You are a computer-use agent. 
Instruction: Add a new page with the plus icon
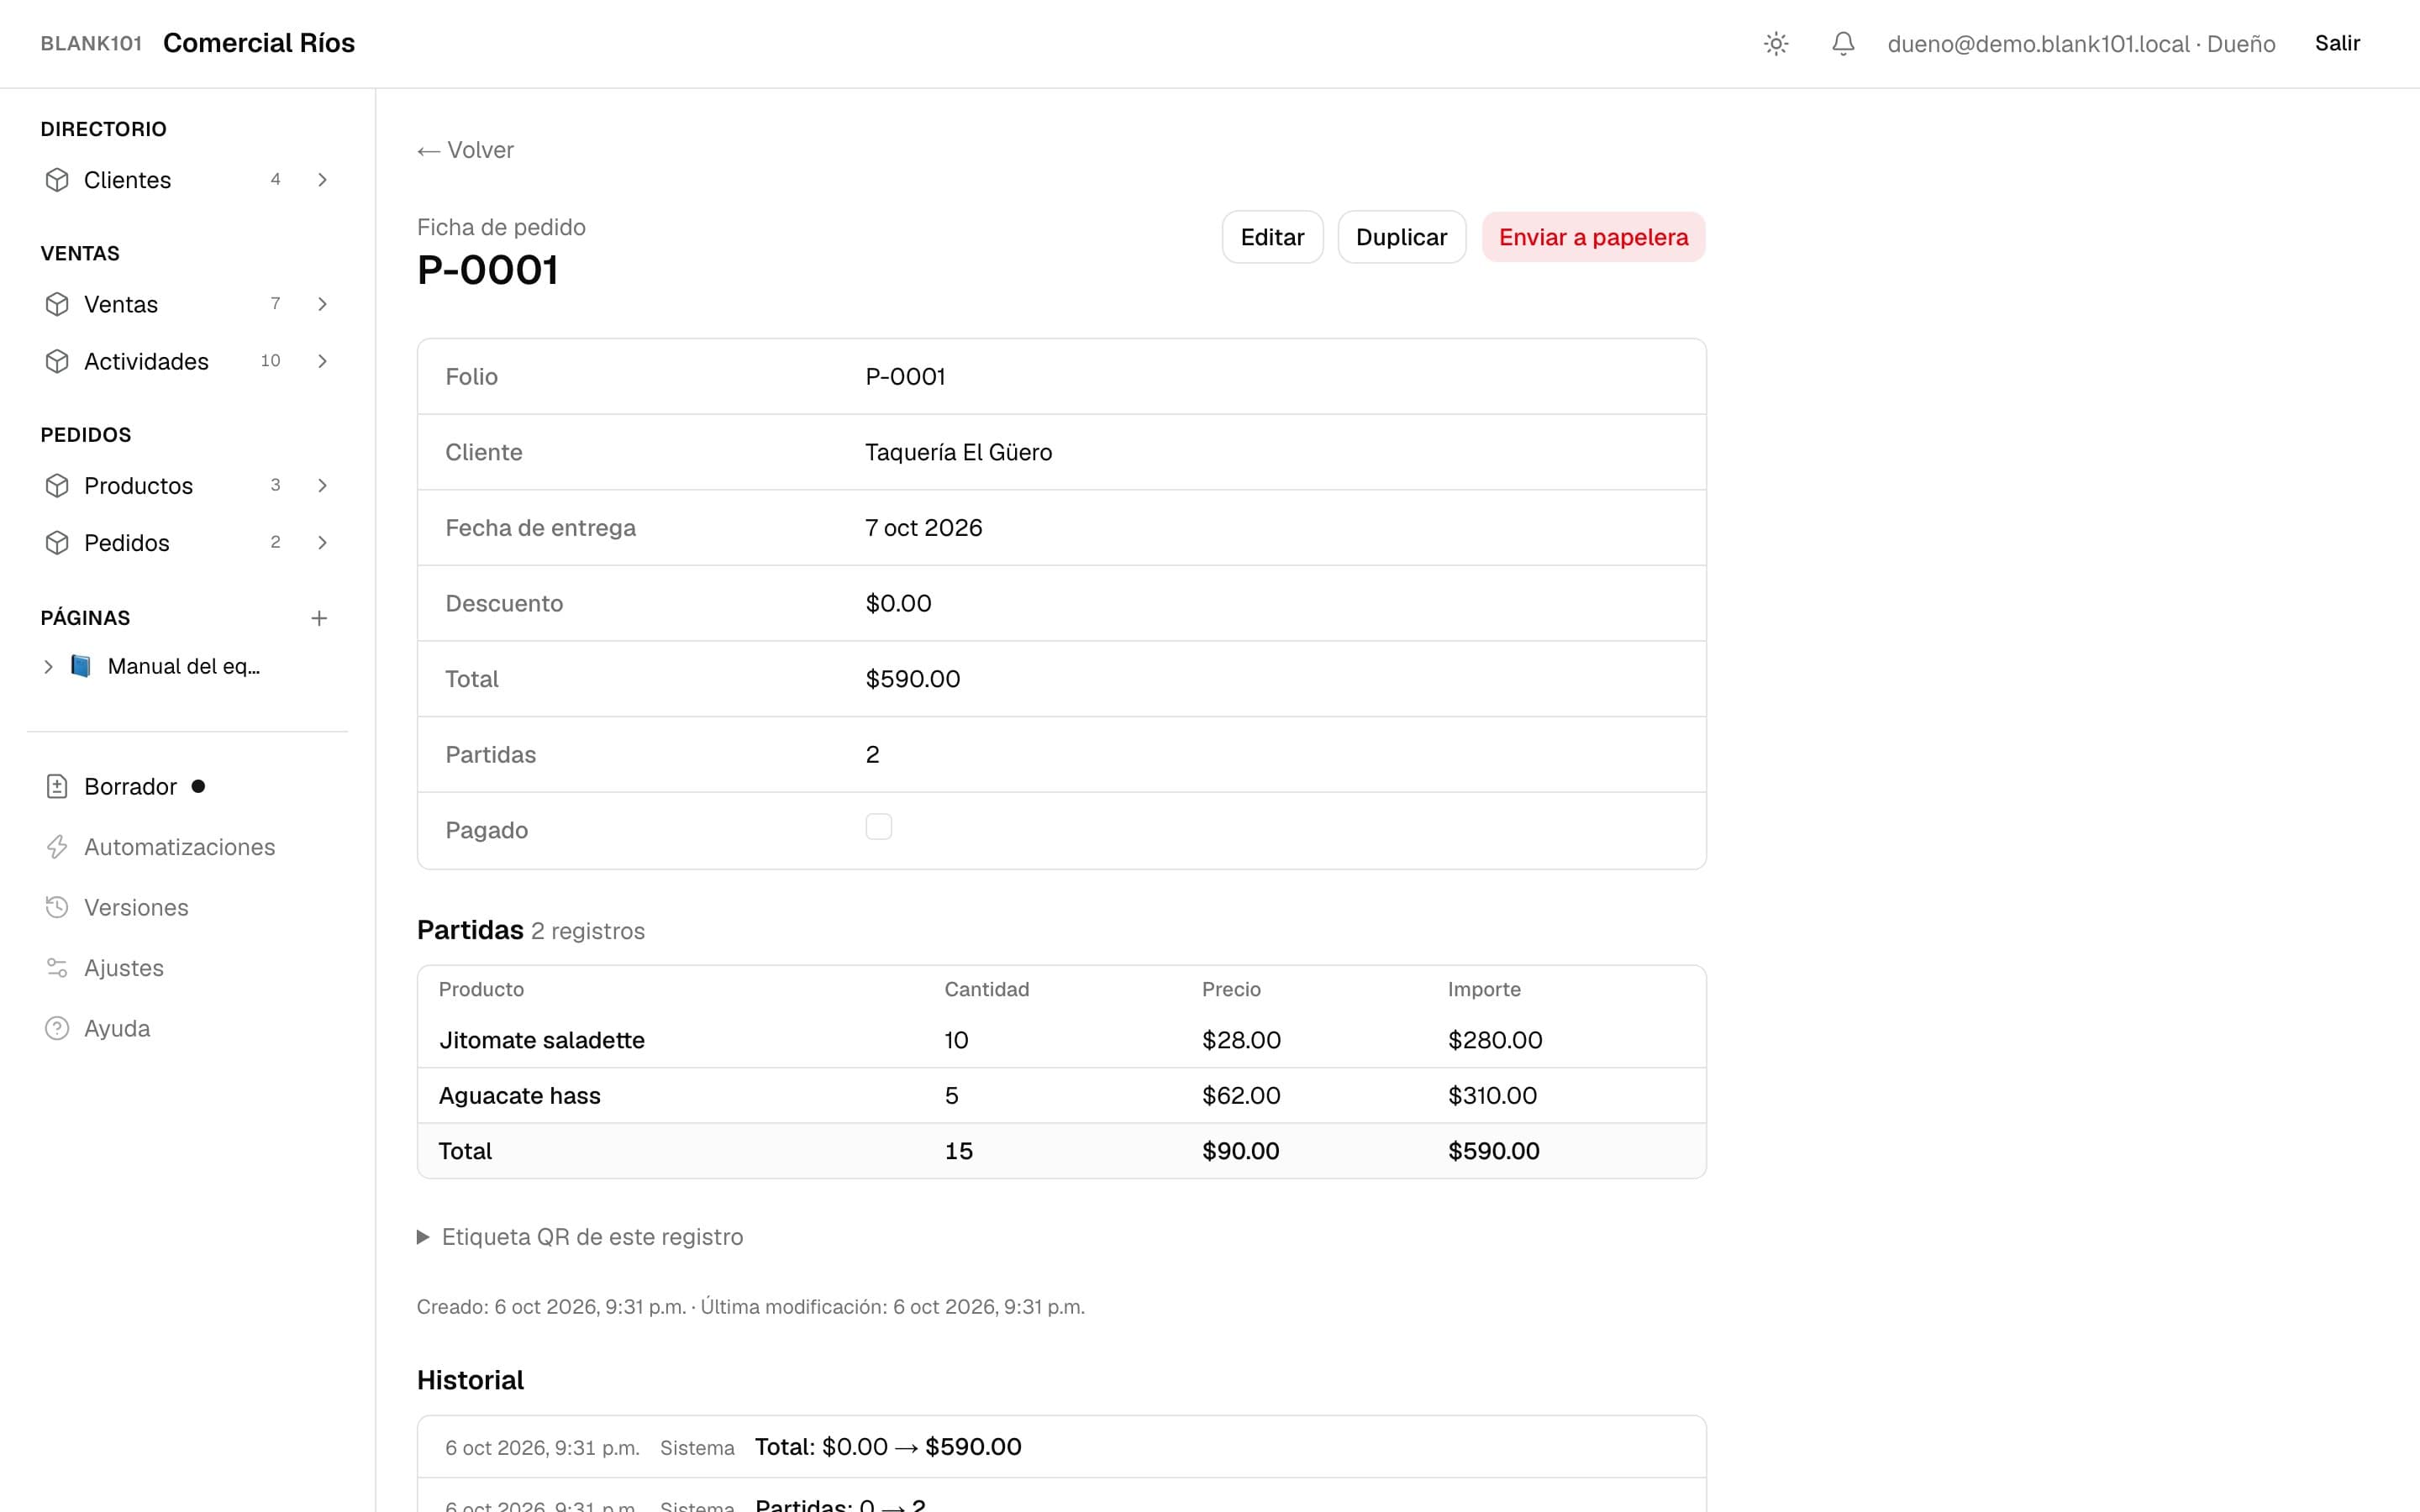[319, 618]
